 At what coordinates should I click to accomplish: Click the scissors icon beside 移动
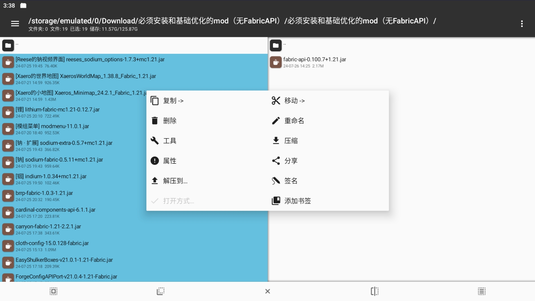click(276, 101)
